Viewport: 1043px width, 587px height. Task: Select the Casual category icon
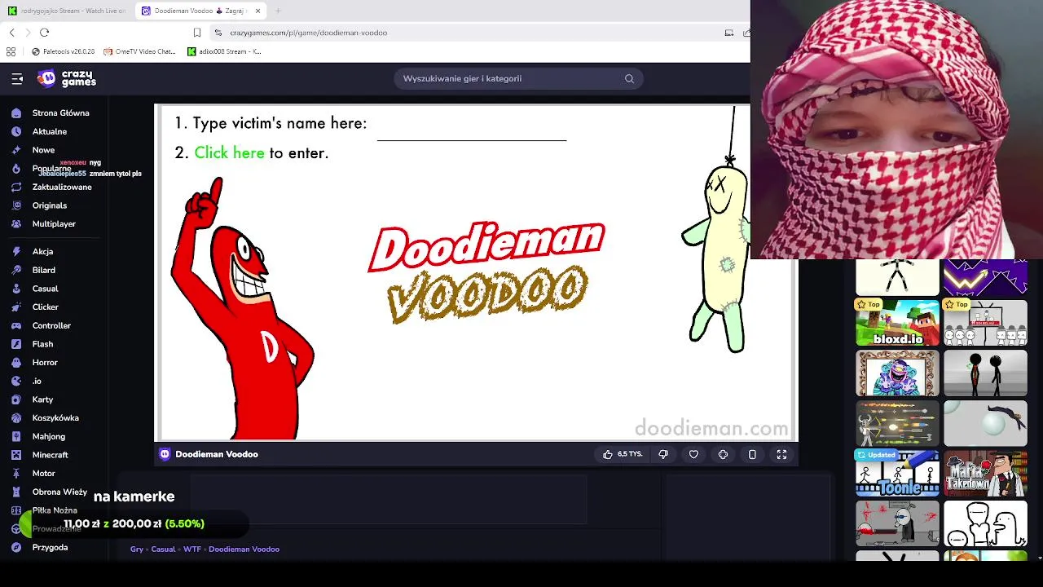pos(16,289)
